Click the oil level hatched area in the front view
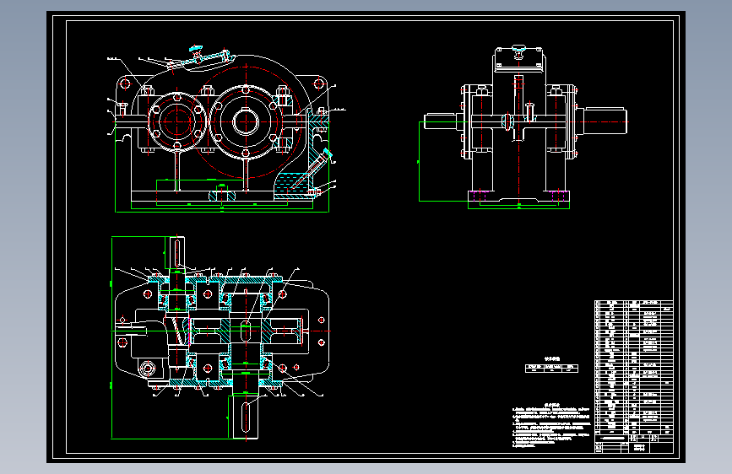Screen dimensions: 732x474 [292, 186]
